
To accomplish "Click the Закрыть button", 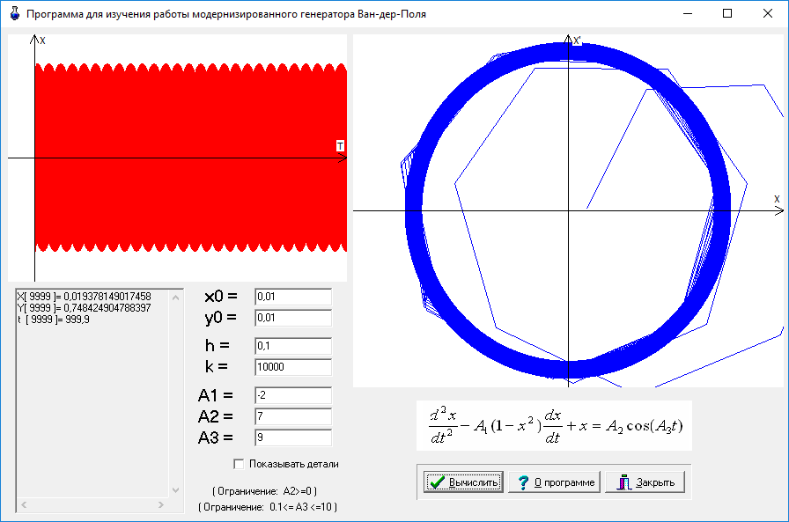I will [x=645, y=482].
